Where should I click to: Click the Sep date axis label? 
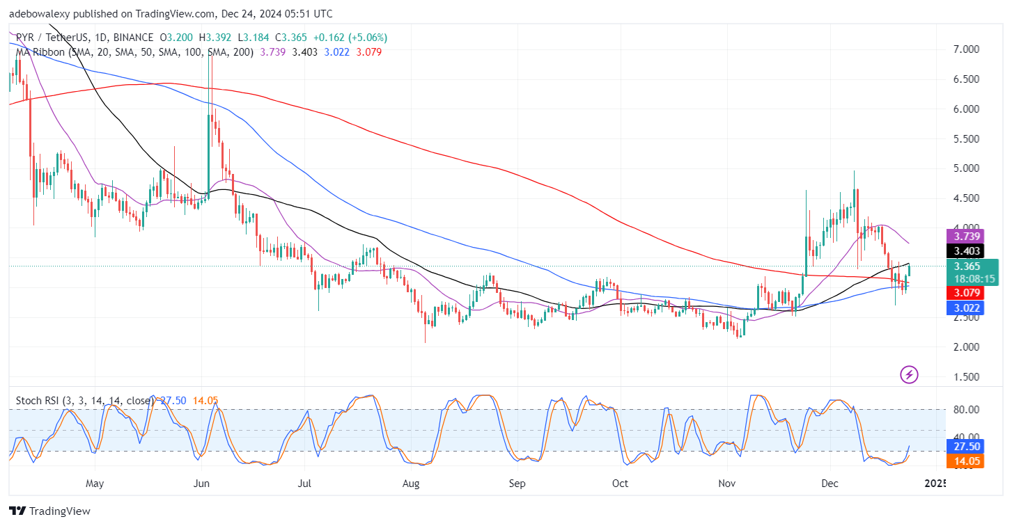[x=516, y=483]
